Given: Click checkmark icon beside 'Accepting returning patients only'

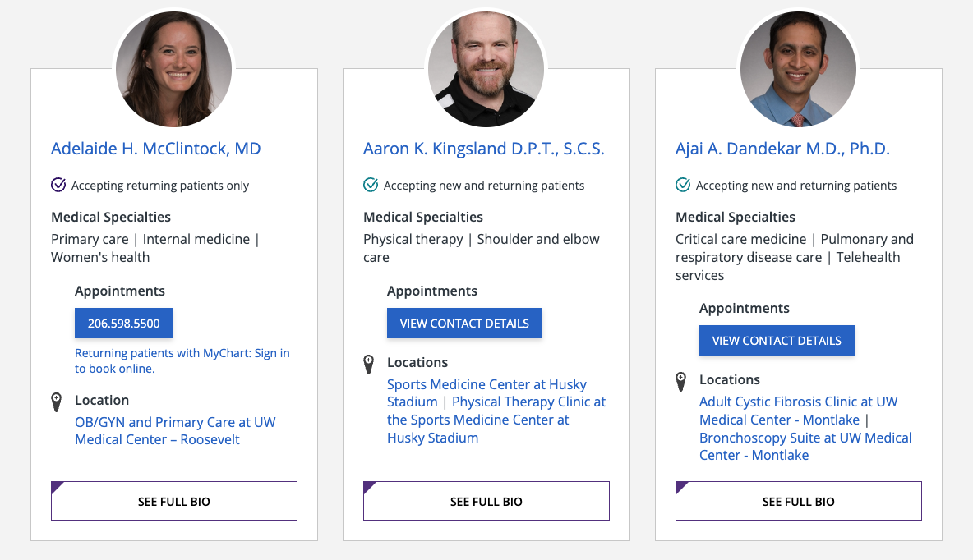Looking at the screenshot, I should click(58, 186).
